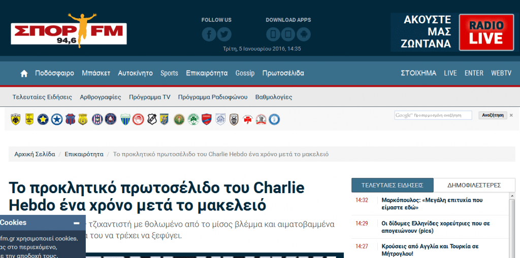
Task: Open the Panionios red-blue shield crest
Action: click(207, 119)
